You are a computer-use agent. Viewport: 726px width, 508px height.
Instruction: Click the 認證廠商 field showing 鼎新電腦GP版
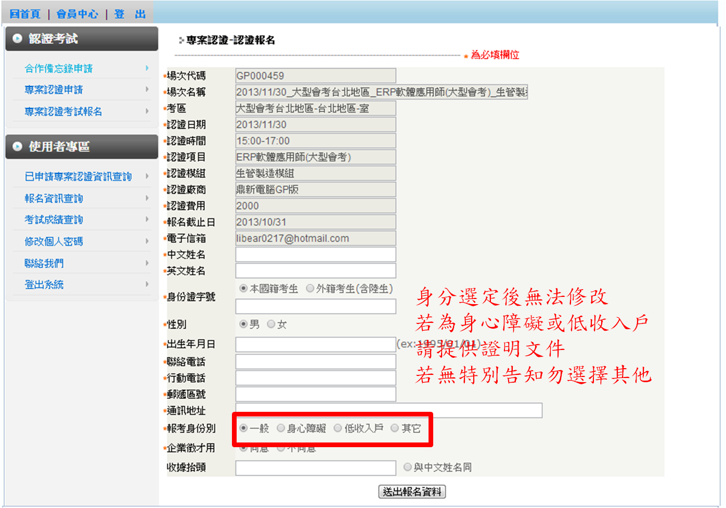tap(316, 190)
